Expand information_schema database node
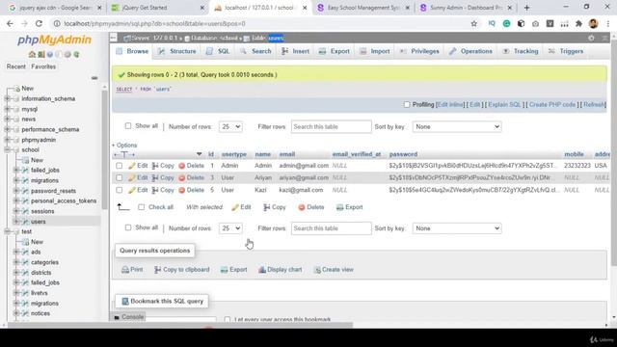617x347 pixels. point(7,98)
